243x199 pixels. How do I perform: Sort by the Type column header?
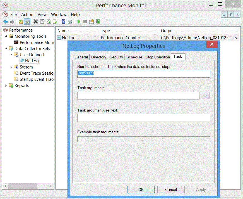129,31
